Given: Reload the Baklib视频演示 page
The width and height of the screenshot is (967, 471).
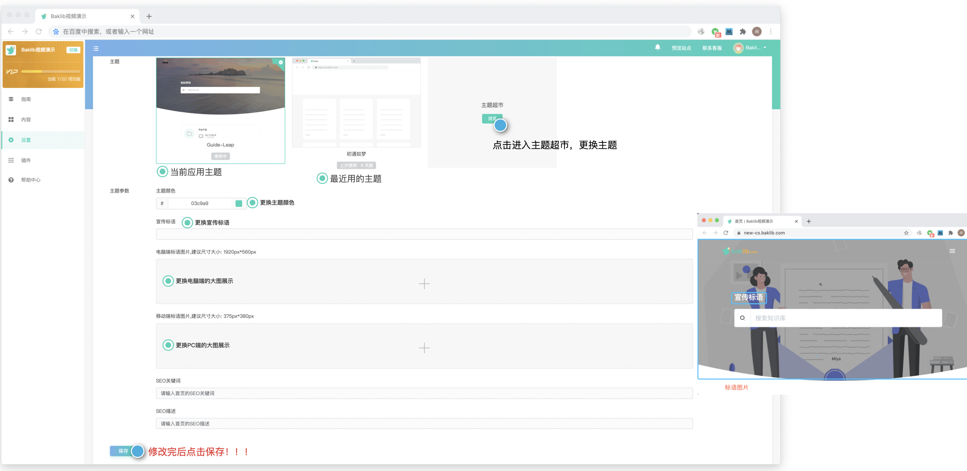Looking at the screenshot, I should pyautogui.click(x=39, y=32).
